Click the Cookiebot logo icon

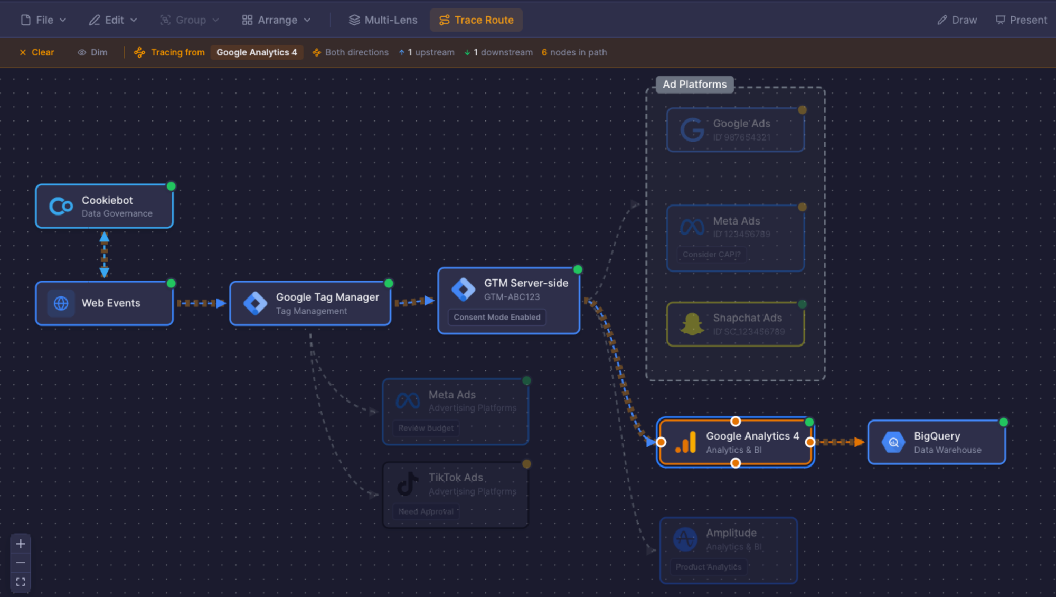point(61,206)
